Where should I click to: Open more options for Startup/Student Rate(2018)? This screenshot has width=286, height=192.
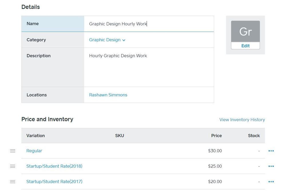click(x=271, y=166)
